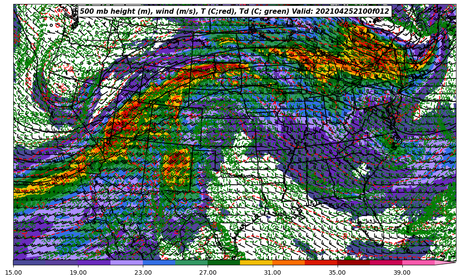Click the 27.00 colorbar tick label
Viewport: 460px width, 280px height.
208,273
